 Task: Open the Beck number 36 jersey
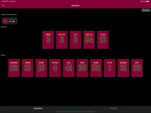pos(82,68)
